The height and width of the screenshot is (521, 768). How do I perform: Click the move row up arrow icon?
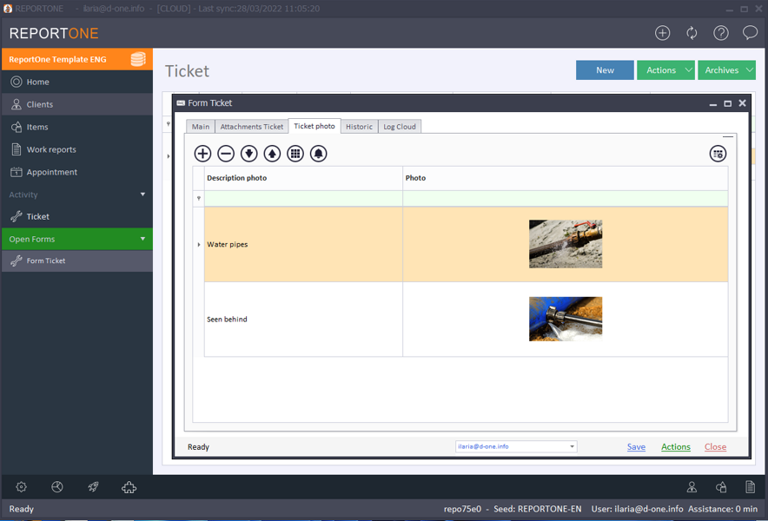click(x=272, y=154)
